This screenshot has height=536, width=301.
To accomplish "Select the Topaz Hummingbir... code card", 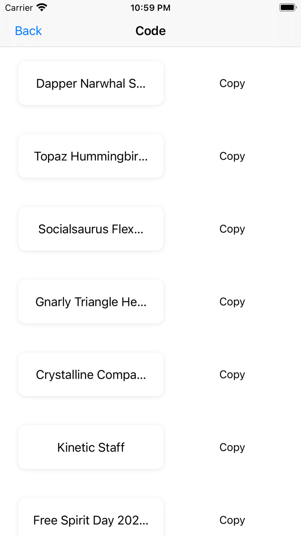I will click(90, 156).
